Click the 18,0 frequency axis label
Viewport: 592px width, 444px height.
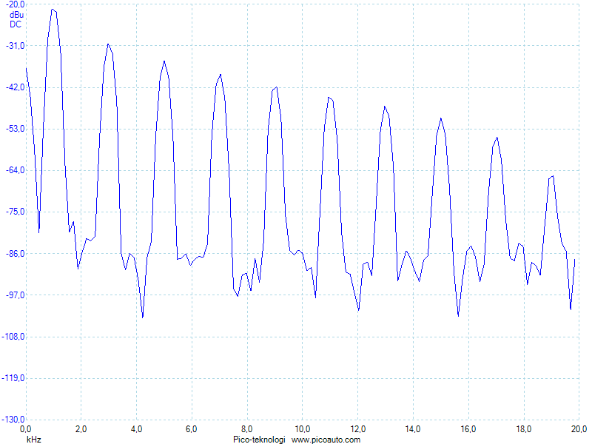point(523,429)
